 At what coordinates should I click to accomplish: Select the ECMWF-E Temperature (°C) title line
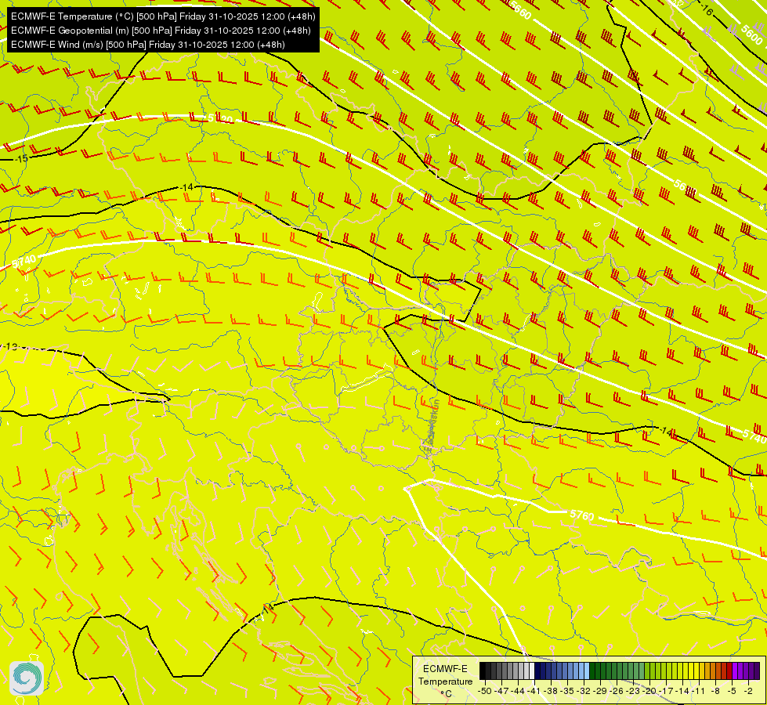coord(163,16)
